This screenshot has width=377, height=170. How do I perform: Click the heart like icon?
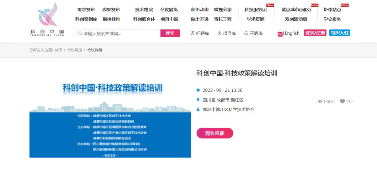(x=342, y=102)
